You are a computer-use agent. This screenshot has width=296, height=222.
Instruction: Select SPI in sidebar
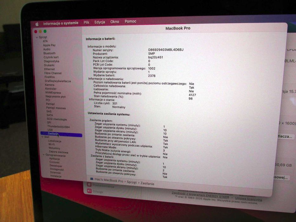49,122
